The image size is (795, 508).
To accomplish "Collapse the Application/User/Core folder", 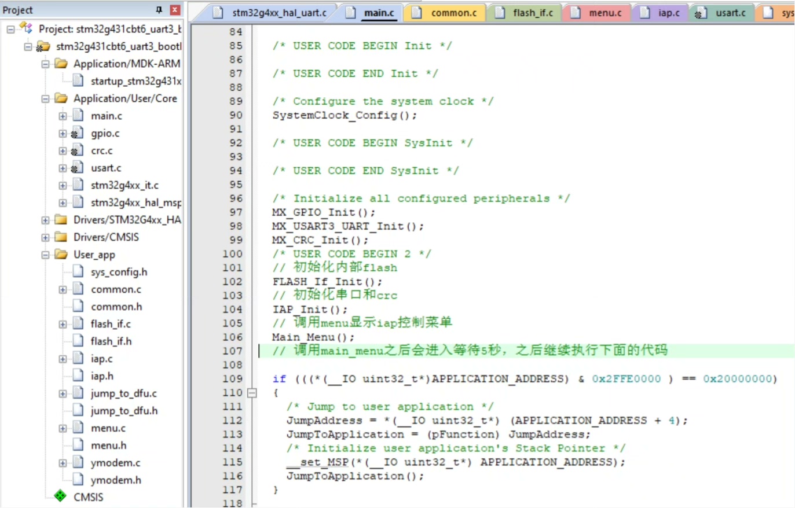I will [45, 98].
